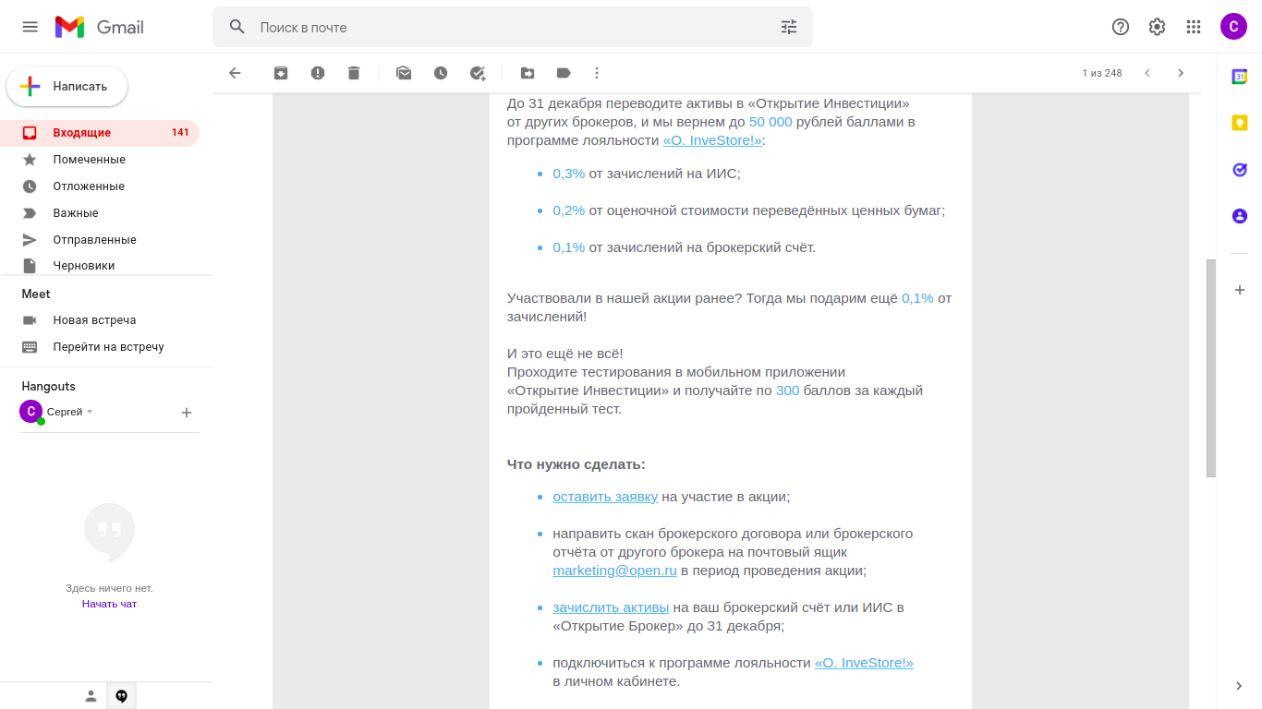This screenshot has width=1262, height=709.
Task: Click the 0,3% от зачислений на ИИС line
Action: 647,174
